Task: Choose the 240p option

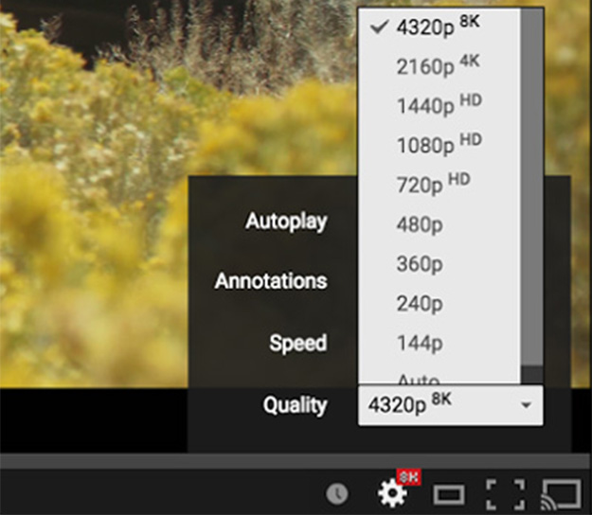Action: (x=420, y=304)
